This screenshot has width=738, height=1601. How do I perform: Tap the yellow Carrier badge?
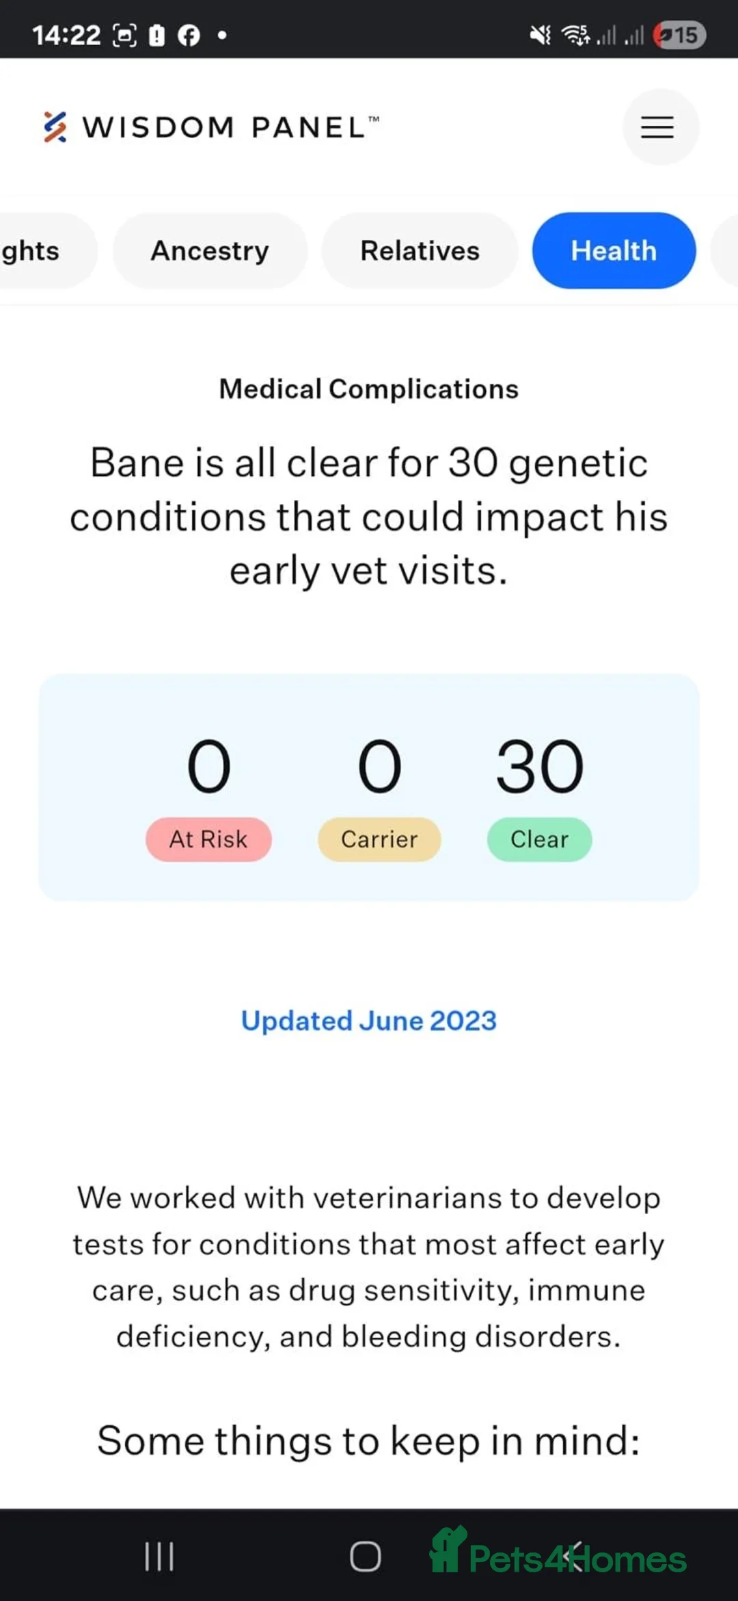(379, 839)
